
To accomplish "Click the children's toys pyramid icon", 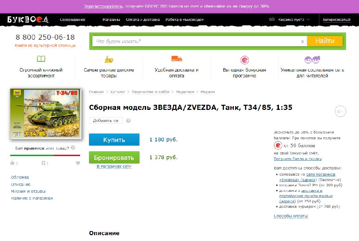I will [109, 59].
